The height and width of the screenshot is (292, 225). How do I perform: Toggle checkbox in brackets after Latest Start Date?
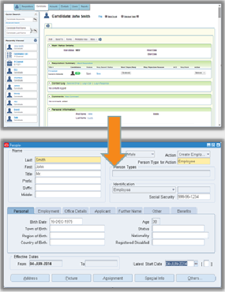coord(206,263)
